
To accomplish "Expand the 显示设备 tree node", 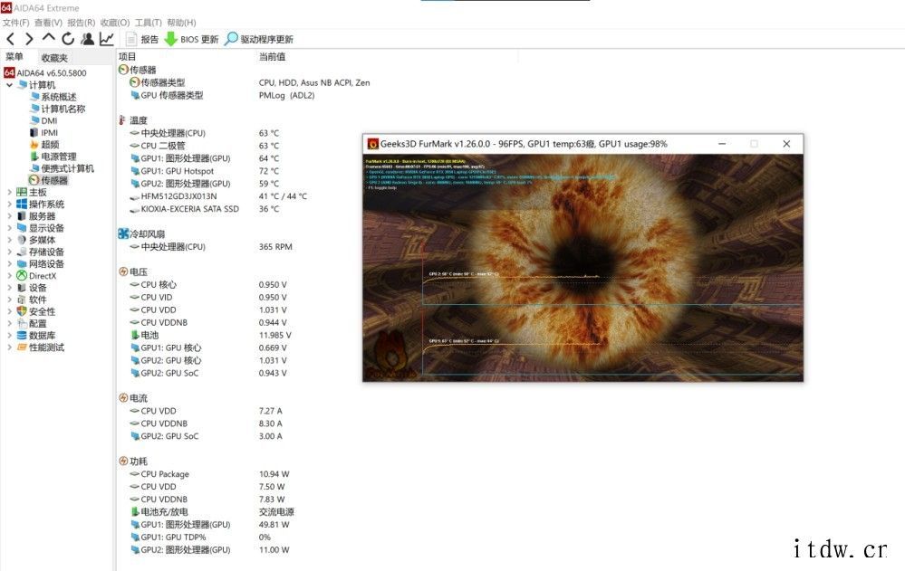I will pos(9,228).
